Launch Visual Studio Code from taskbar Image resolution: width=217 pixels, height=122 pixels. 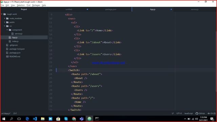(x=35, y=119)
